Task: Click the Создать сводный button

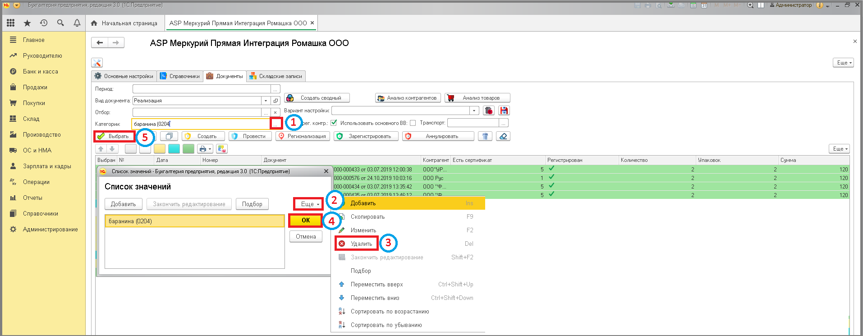Action: point(317,98)
